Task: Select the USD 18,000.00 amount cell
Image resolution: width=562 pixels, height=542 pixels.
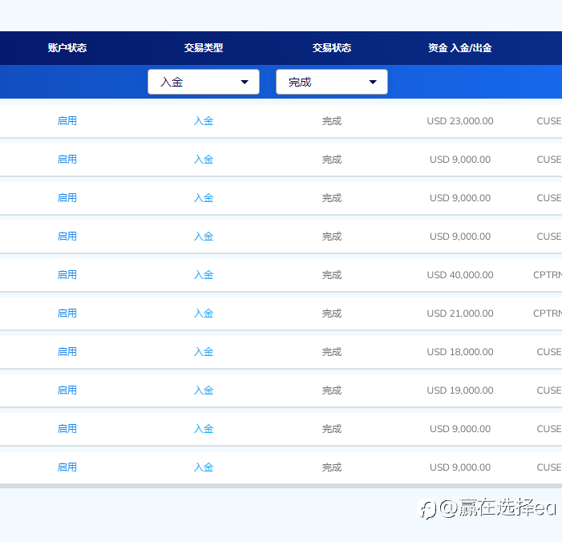Action: click(460, 352)
